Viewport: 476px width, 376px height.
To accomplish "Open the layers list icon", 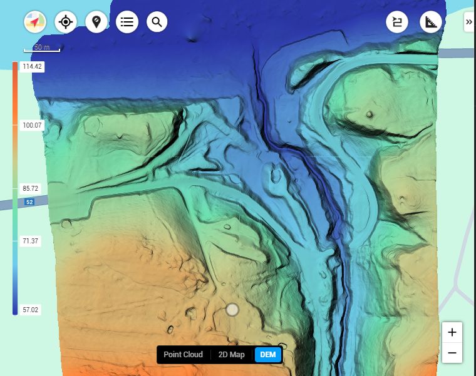I will [127, 22].
